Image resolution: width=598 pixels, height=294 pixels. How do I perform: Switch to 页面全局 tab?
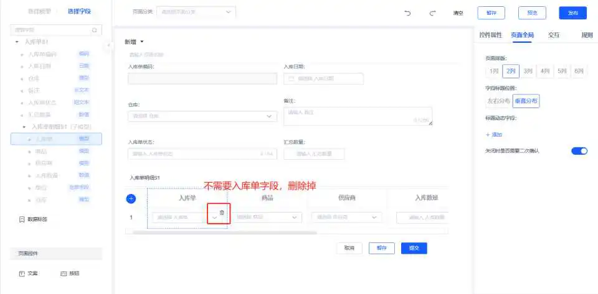[522, 35]
